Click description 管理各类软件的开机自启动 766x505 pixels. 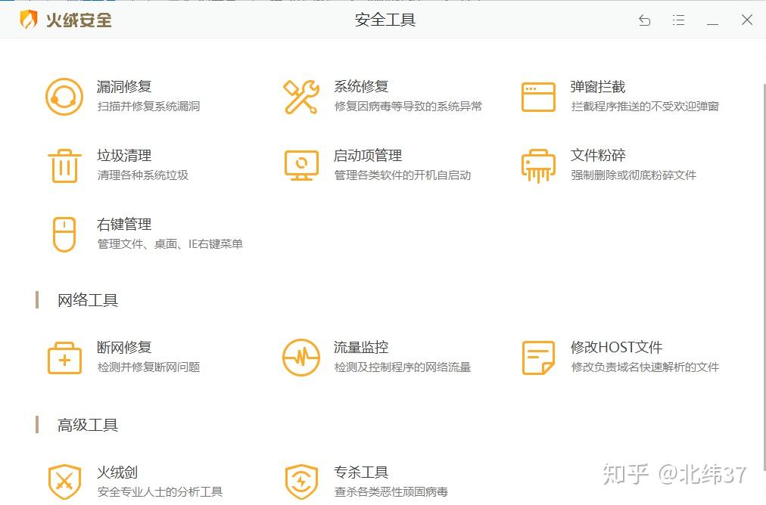coord(402,175)
